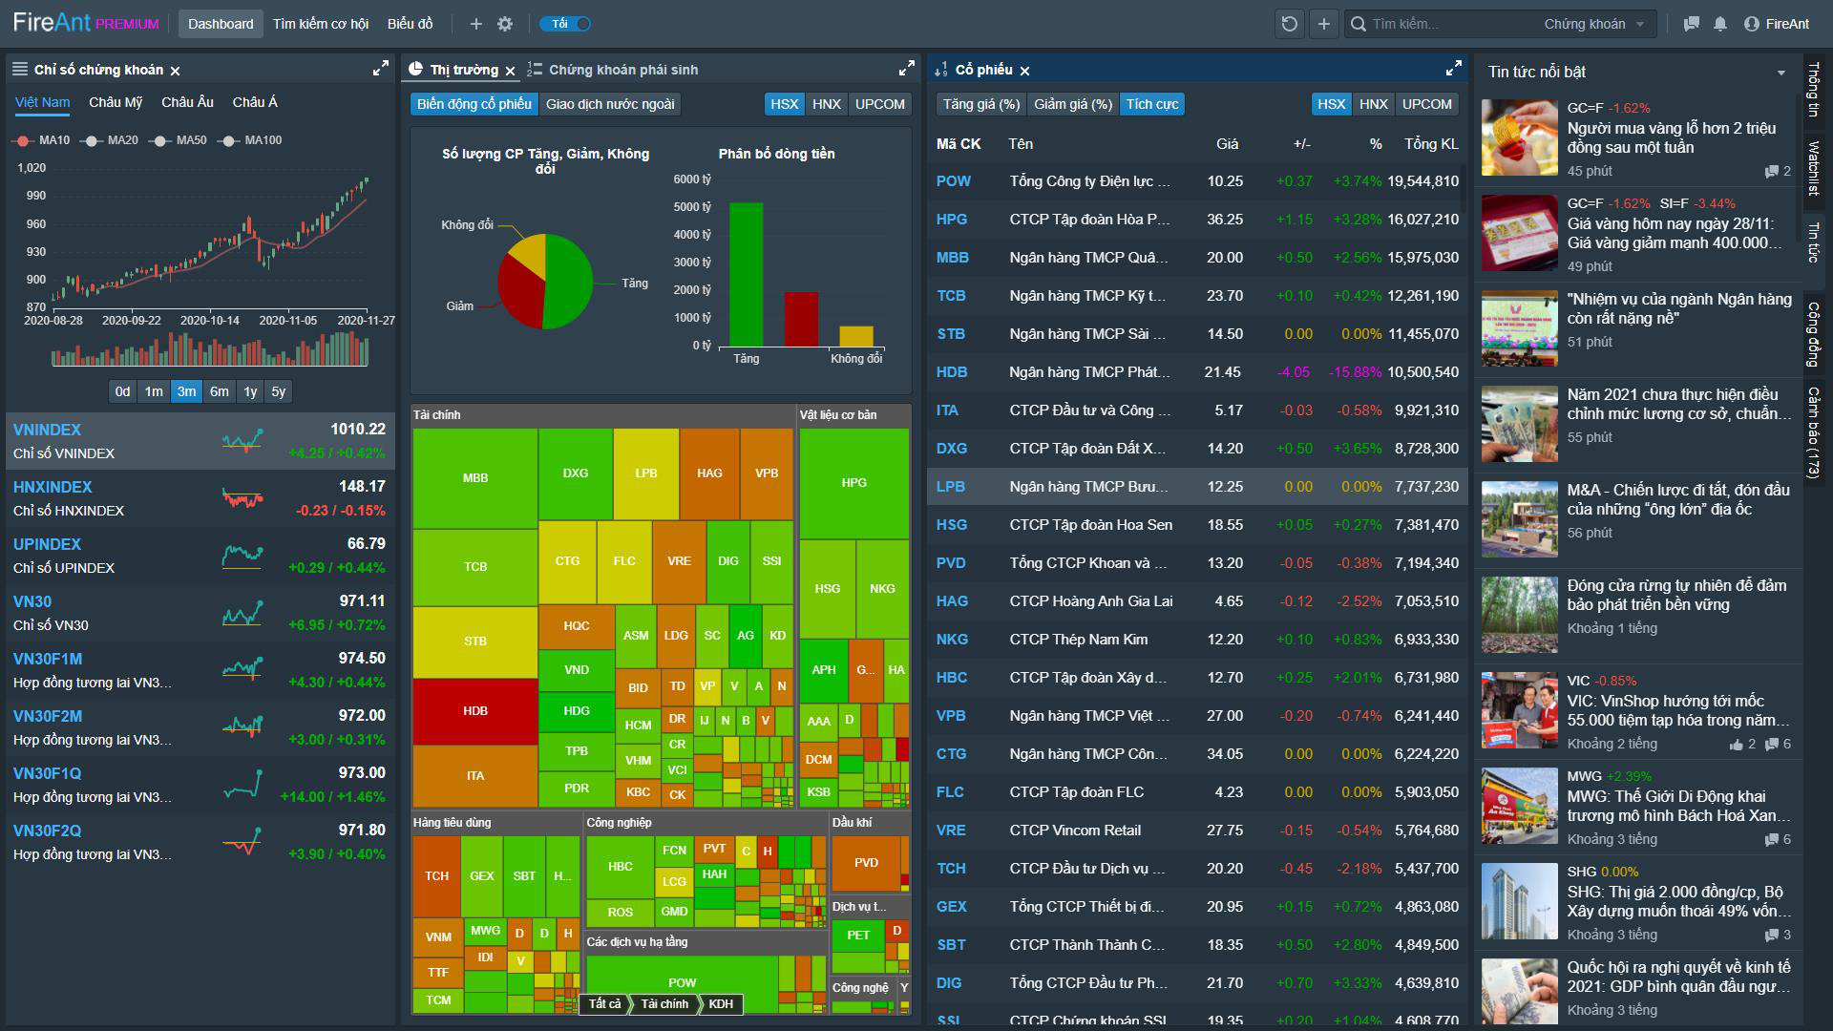Click the refresh icon in top bar
This screenshot has height=1031, width=1833.
point(1289,24)
